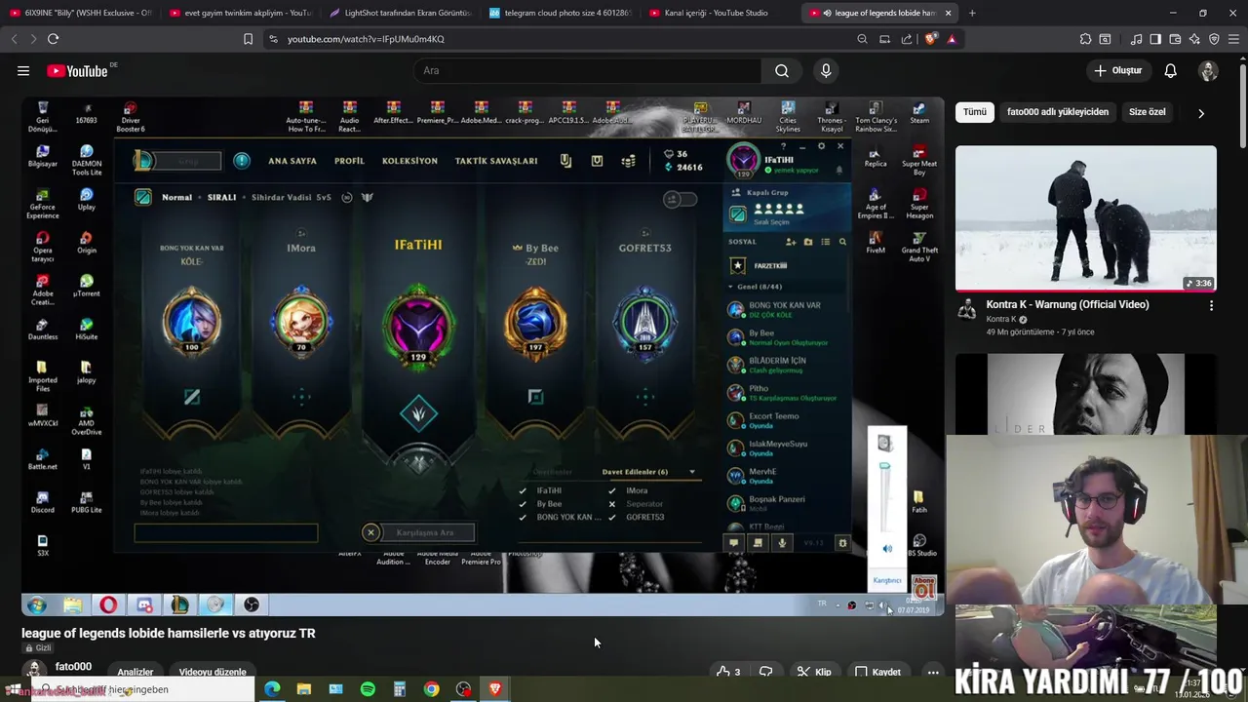Focus the YouTube Ara search field
This screenshot has width=1248, height=702.
[x=588, y=70]
